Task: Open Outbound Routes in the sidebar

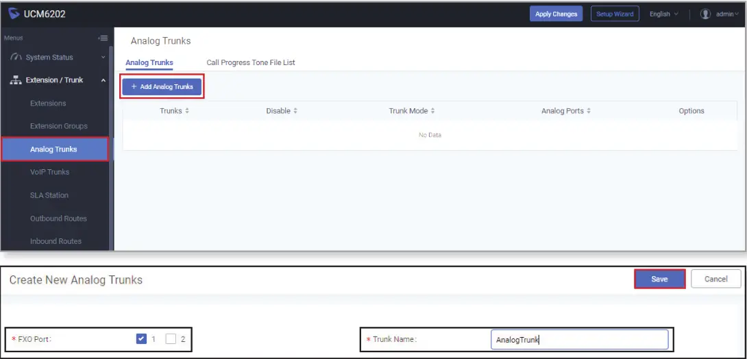Action: pos(58,219)
